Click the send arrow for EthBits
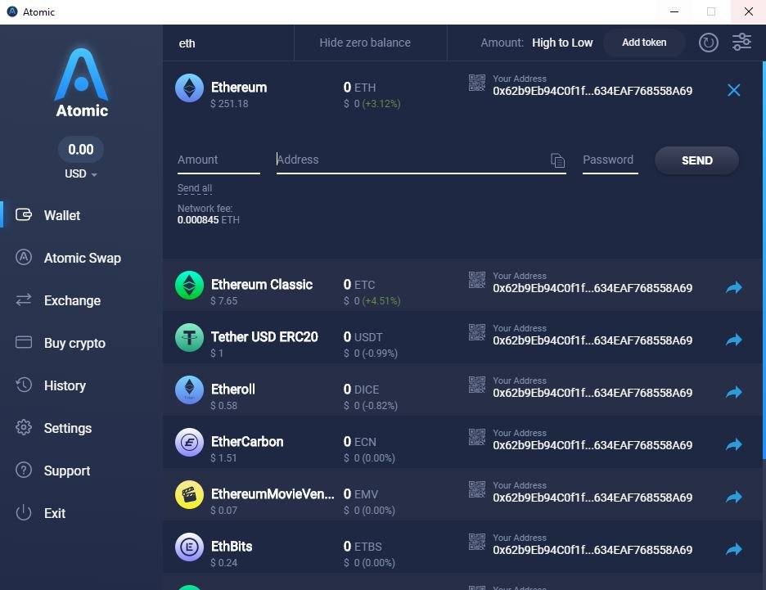The image size is (766, 590). (734, 549)
